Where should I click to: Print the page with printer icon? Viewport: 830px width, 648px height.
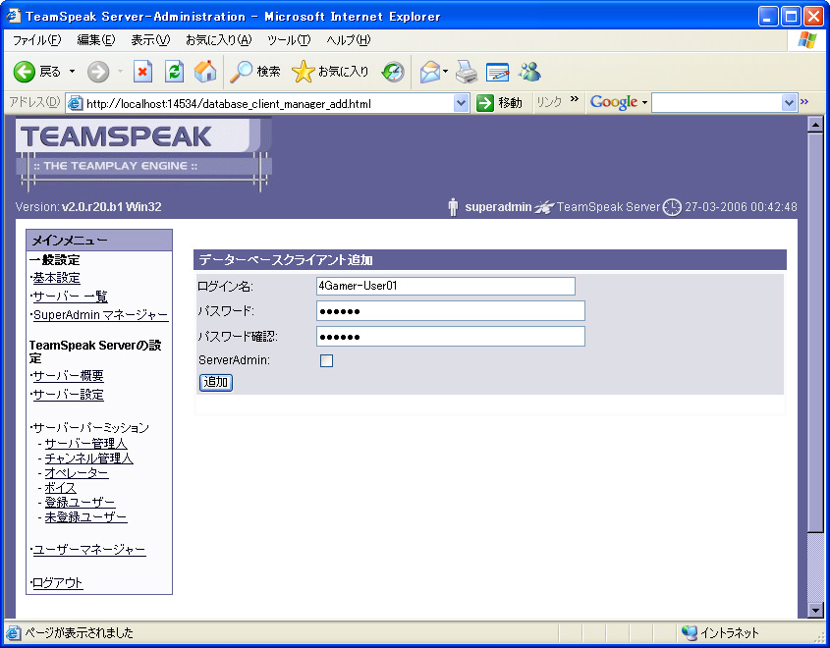click(467, 72)
